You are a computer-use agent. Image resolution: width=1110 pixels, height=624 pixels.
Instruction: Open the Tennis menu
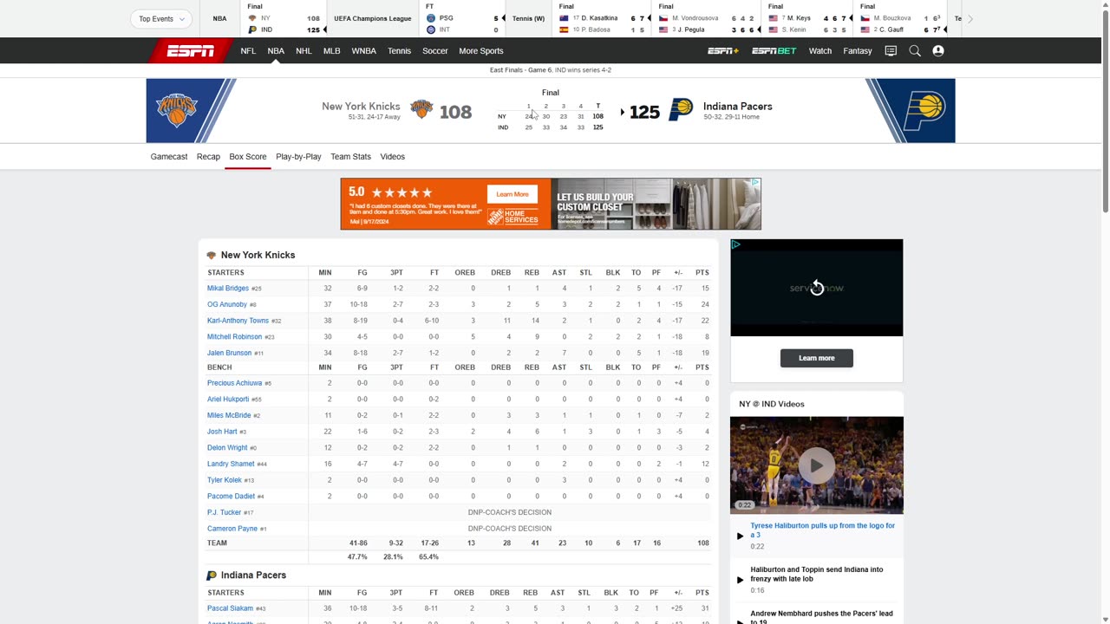(x=399, y=51)
